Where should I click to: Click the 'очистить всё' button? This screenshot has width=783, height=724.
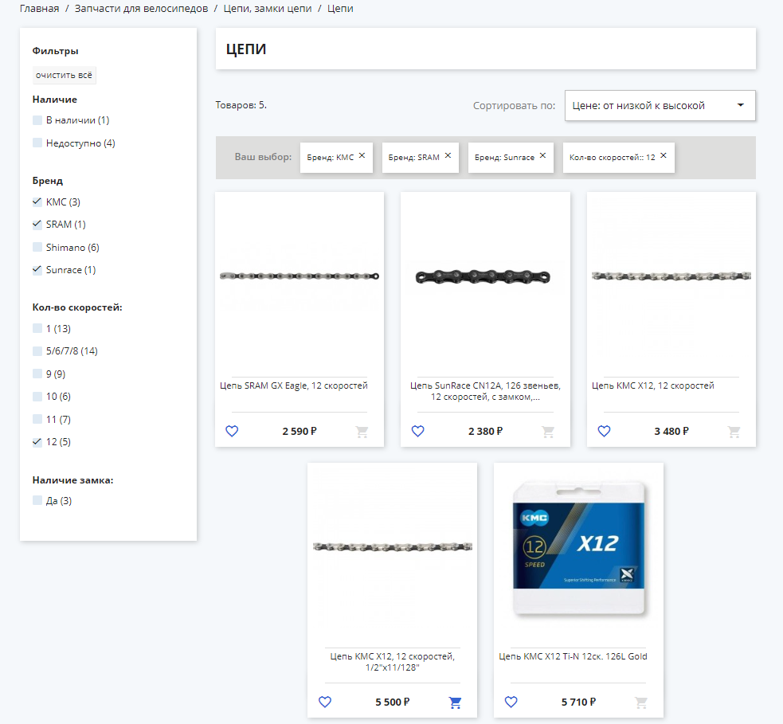(x=64, y=75)
